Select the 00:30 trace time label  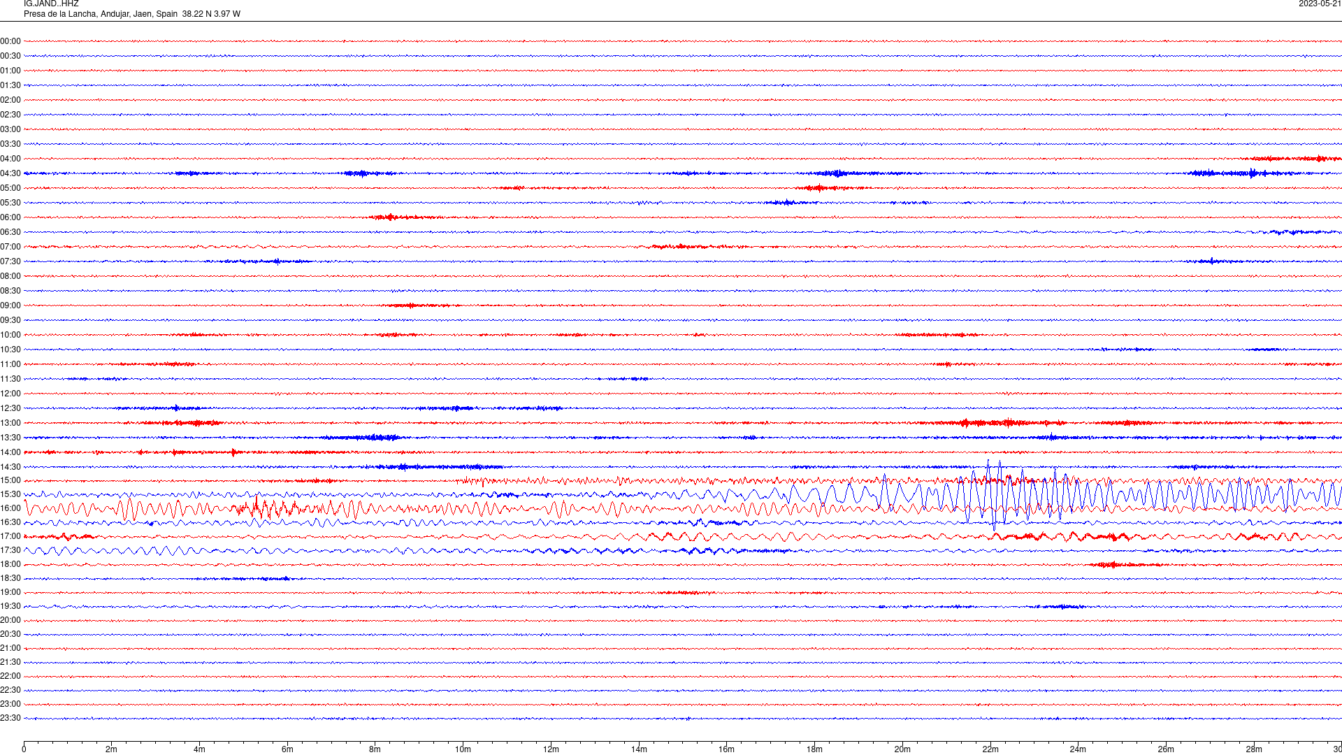(x=10, y=56)
